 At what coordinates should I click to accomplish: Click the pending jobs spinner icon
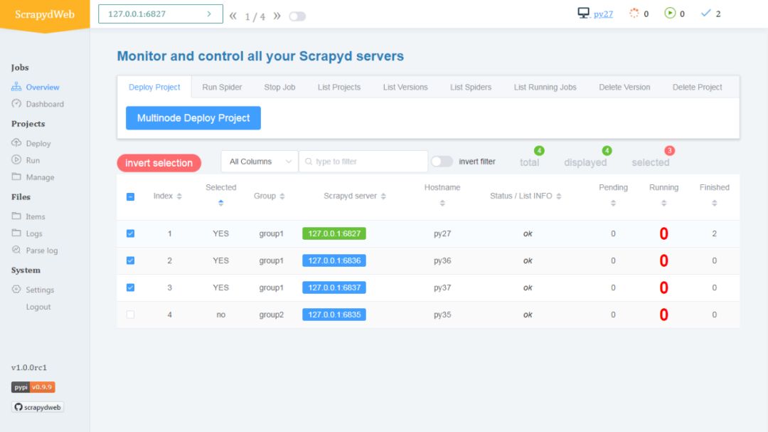pyautogui.click(x=634, y=14)
